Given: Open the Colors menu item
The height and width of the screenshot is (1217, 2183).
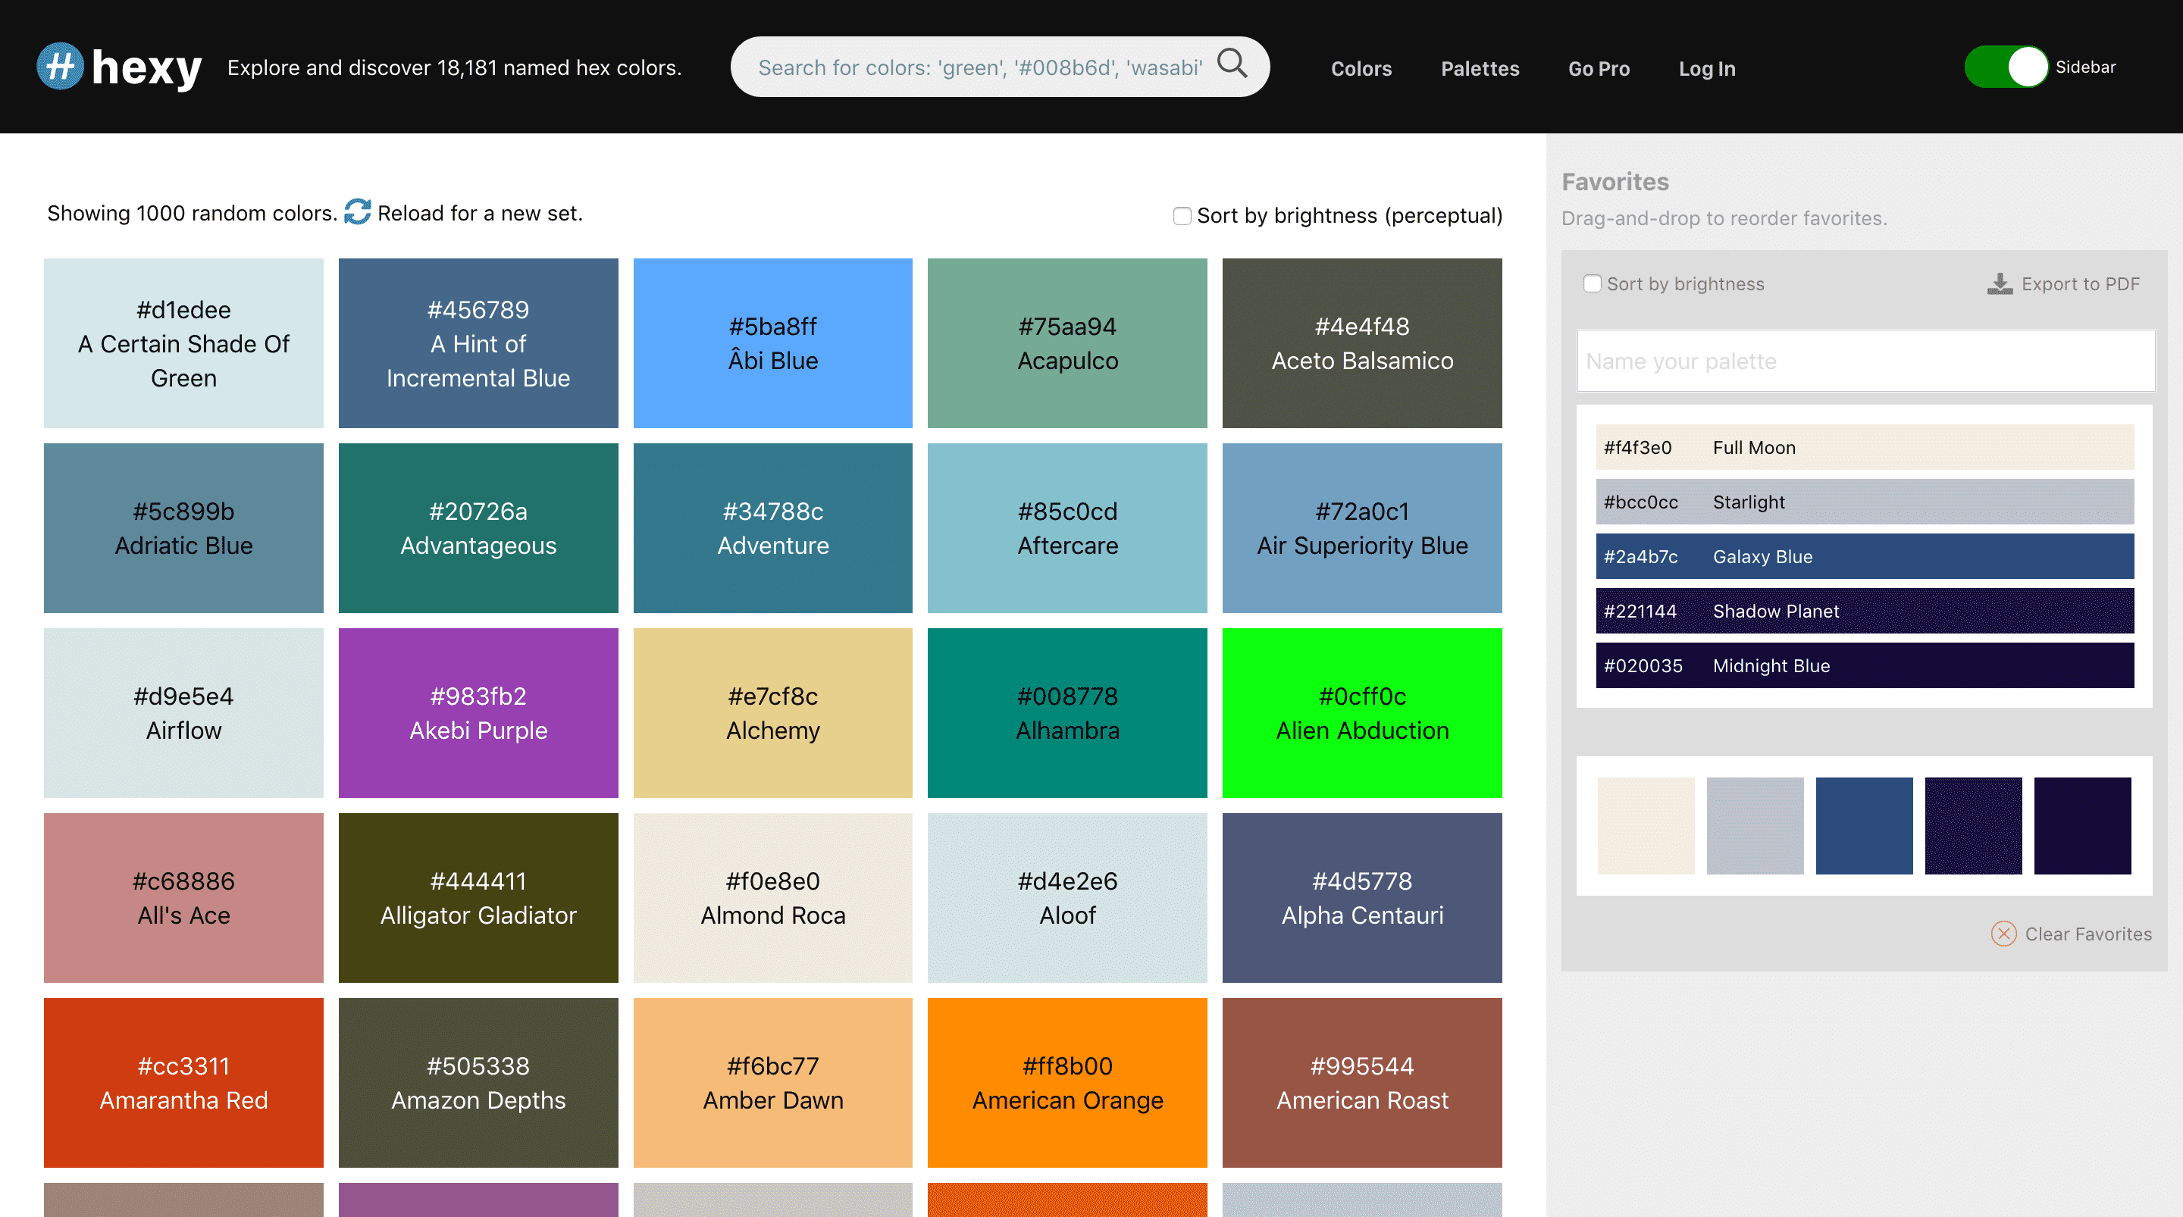Looking at the screenshot, I should click(1361, 69).
